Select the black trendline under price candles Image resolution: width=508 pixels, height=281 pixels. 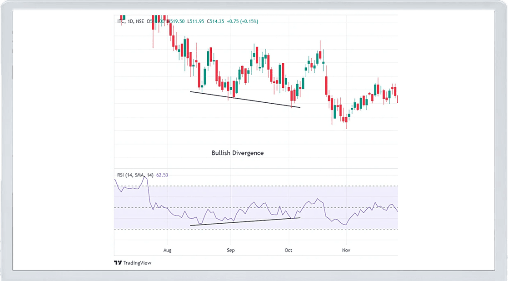pos(245,100)
